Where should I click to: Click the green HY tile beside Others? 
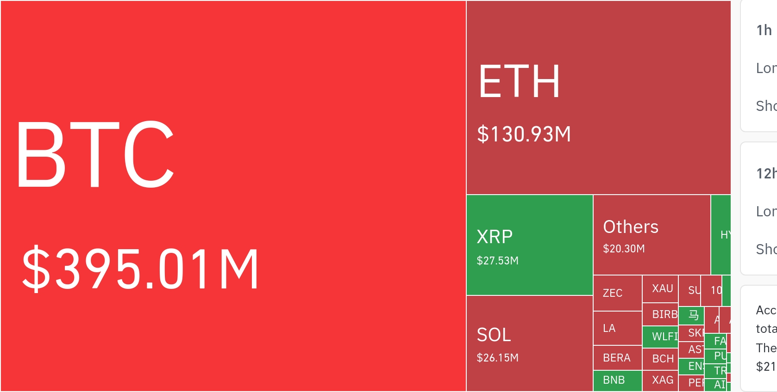pyautogui.click(x=721, y=235)
